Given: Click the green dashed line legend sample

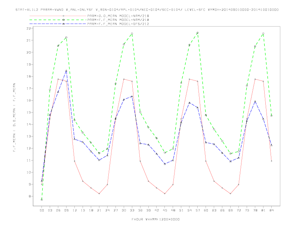Looking at the screenshot, I should (58, 20).
